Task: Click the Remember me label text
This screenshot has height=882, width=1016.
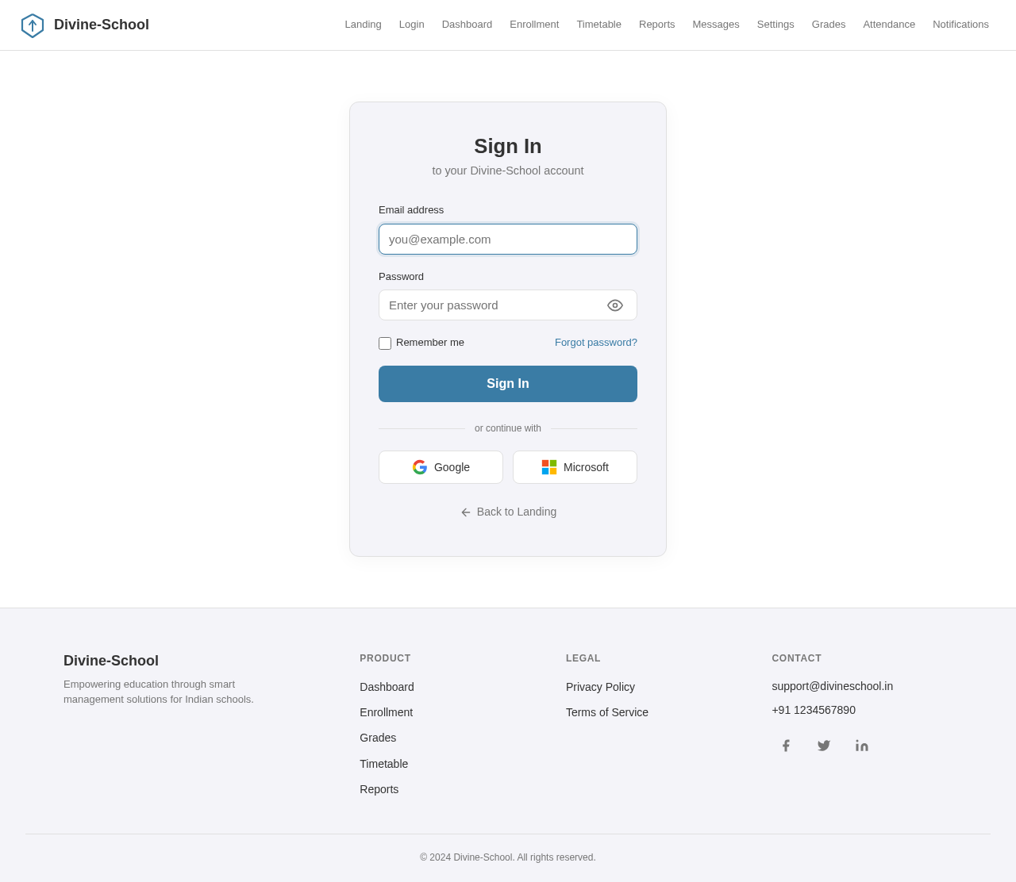Action: coord(430,343)
